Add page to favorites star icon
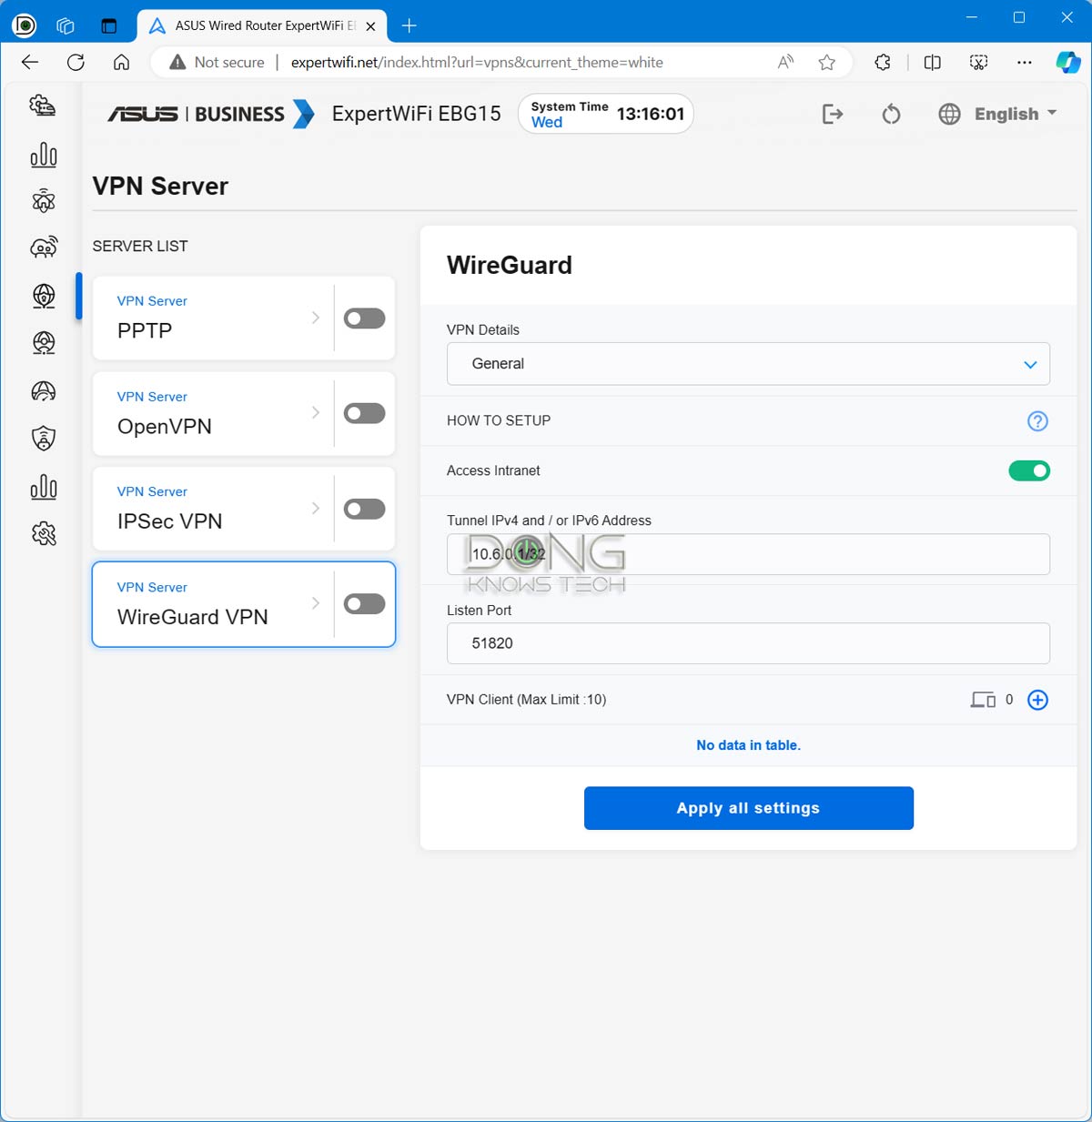The height and width of the screenshot is (1122, 1092). pyautogui.click(x=826, y=62)
